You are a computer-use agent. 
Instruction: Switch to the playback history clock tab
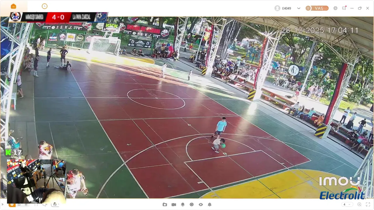pyautogui.click(x=44, y=6)
